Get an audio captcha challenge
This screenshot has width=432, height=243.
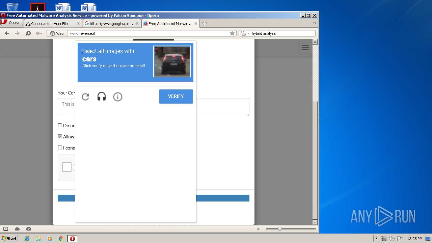(x=102, y=97)
